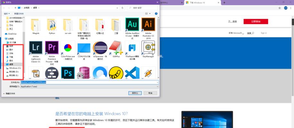Image resolution: width=294 pixels, height=128 pixels.
Task: Open the 组织 dropdown menu
Action: point(7,14)
